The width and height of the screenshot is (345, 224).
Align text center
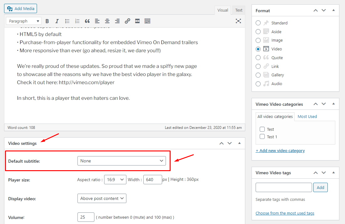[107, 21]
